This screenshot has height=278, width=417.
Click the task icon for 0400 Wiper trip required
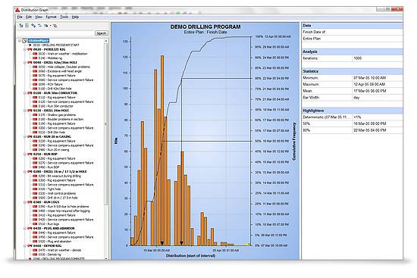pyautogui.click(x=35, y=211)
